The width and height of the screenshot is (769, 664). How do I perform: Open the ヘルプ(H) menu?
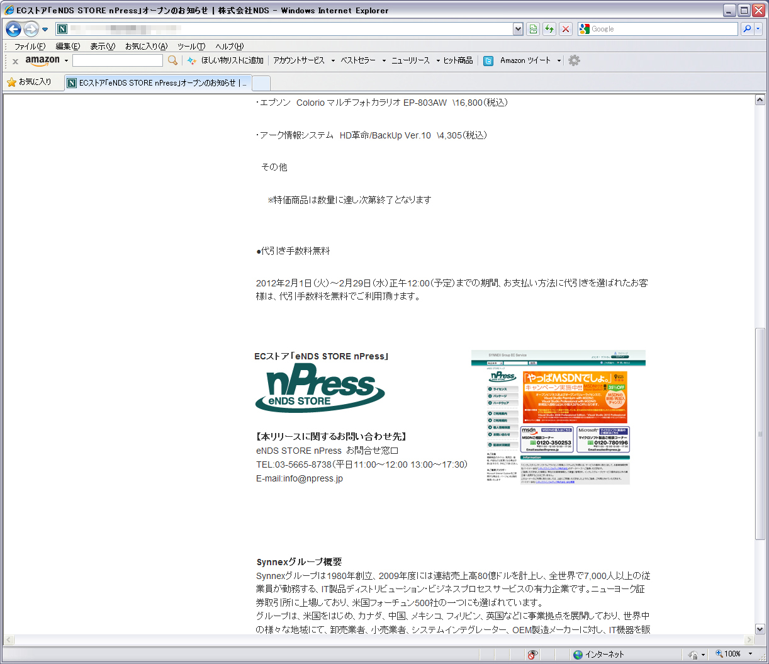pos(229,47)
